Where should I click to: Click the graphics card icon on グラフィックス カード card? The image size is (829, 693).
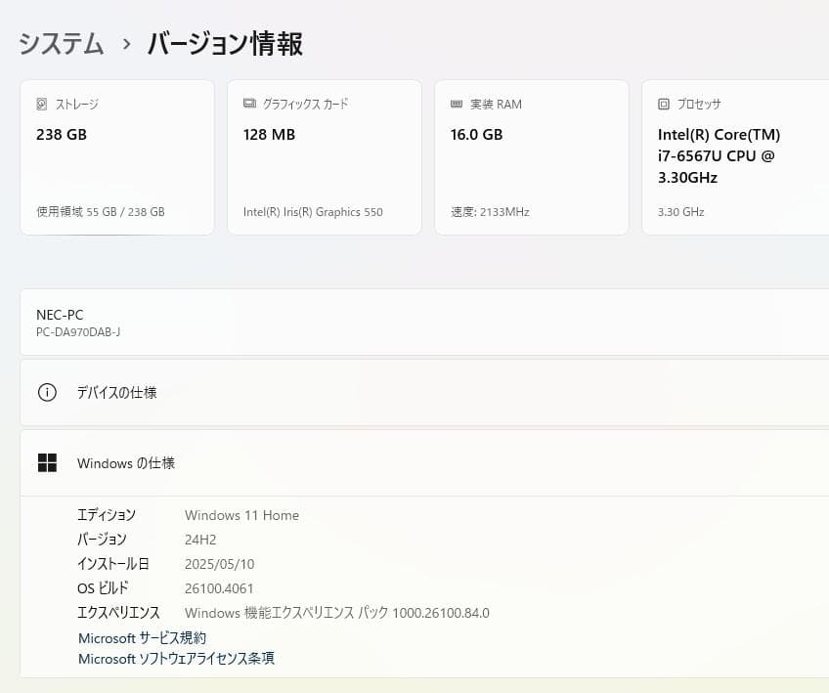(248, 104)
